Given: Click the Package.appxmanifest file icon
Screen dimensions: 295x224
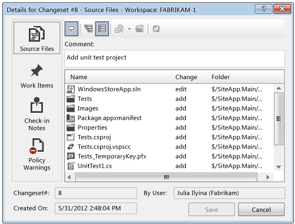Looking at the screenshot, I should pos(71,118).
